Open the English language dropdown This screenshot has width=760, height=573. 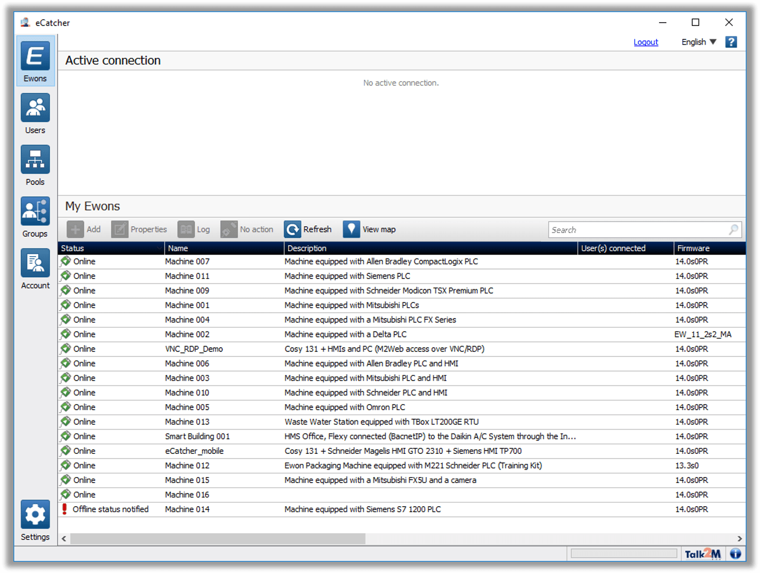tap(699, 42)
